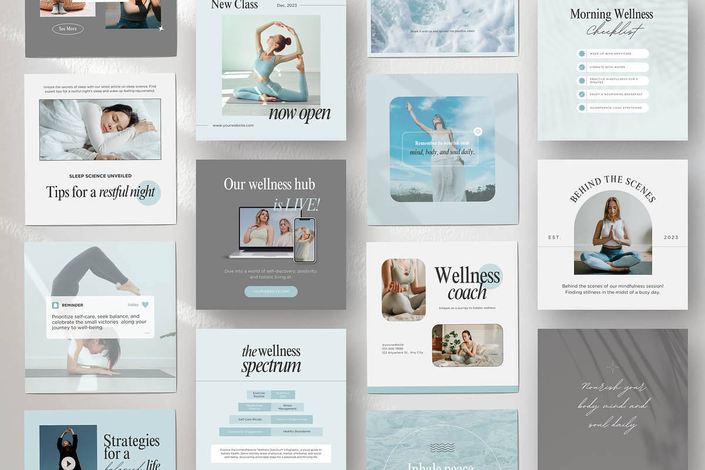Select the "Positive Relationships" block
Screen dimensions: 705x470
(x=292, y=419)
